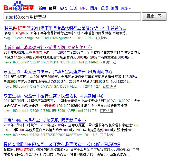
Task: View 百度快照 for the 2011-9-29 blog result
Action: 101,38
